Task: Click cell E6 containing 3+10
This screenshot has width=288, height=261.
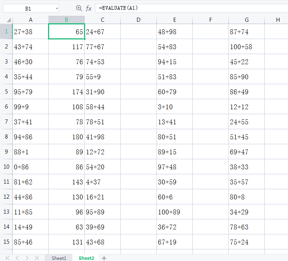Action: click(x=174, y=107)
